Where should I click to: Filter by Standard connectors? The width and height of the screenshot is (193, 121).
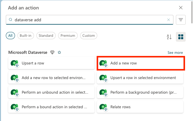click(46, 36)
